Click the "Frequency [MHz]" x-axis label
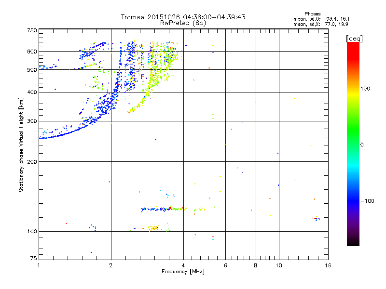The height and width of the screenshot is (289, 386). click(x=183, y=272)
